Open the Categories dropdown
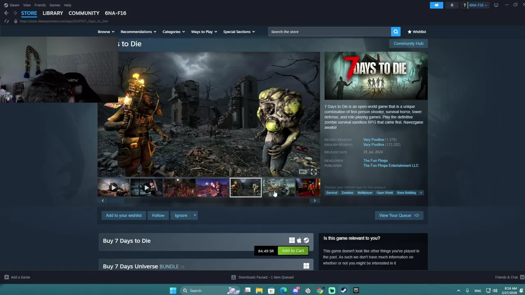This screenshot has width=525, height=295. [173, 32]
